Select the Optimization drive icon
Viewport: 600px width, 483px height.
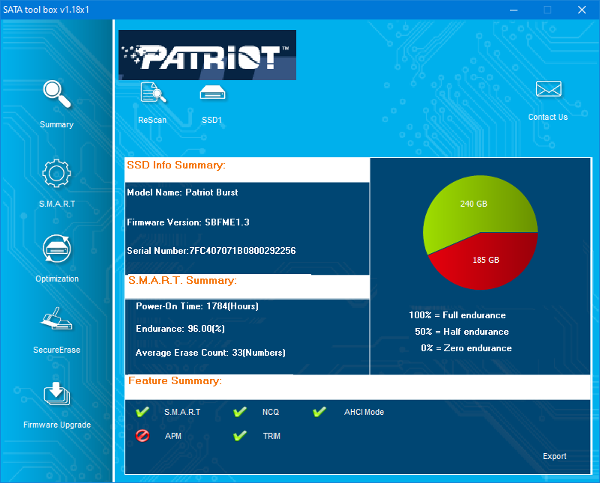pos(57,249)
